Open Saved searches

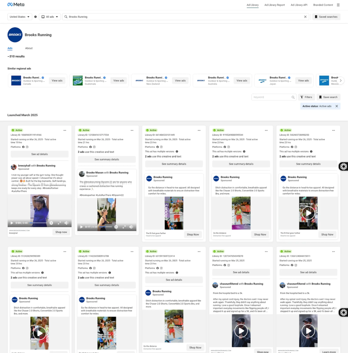(326, 17)
